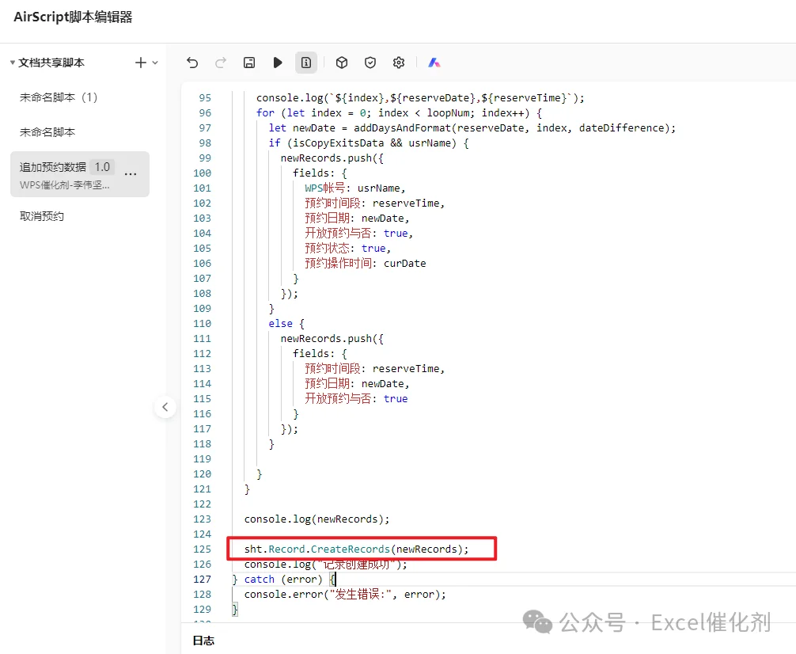Place cursor on the 'for (let index' line
Viewport: 796px width, 654px height.
click(x=399, y=112)
